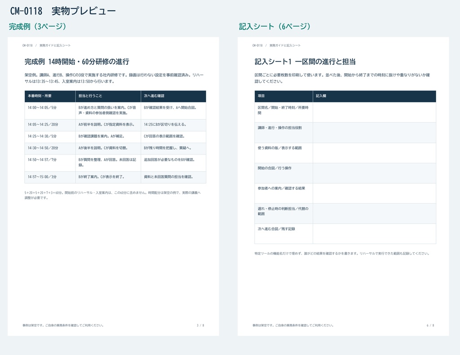Click cell 'Aが後半を説明。Cが資料を切替。'
The height and width of the screenshot is (355, 460).
click(108, 149)
